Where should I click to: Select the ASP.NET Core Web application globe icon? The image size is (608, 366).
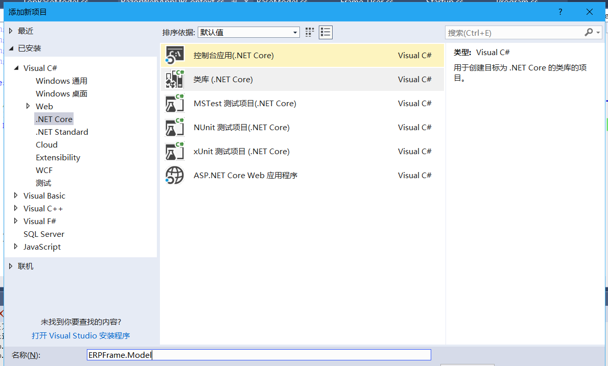(175, 176)
